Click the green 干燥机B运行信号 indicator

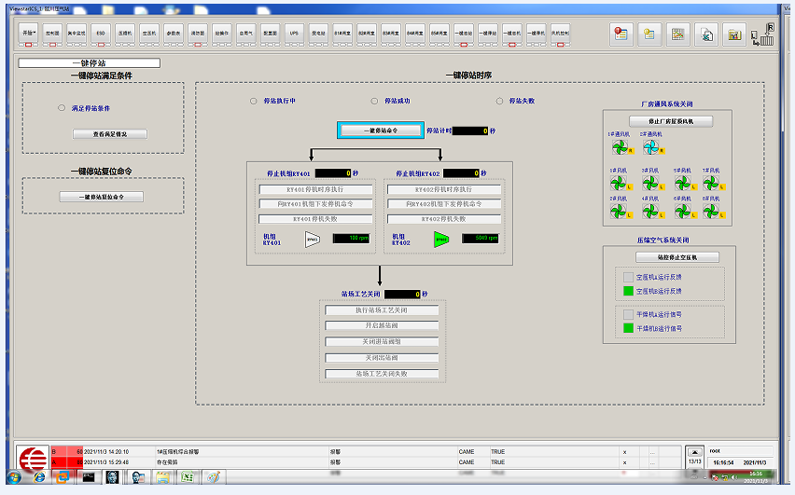[628, 328]
